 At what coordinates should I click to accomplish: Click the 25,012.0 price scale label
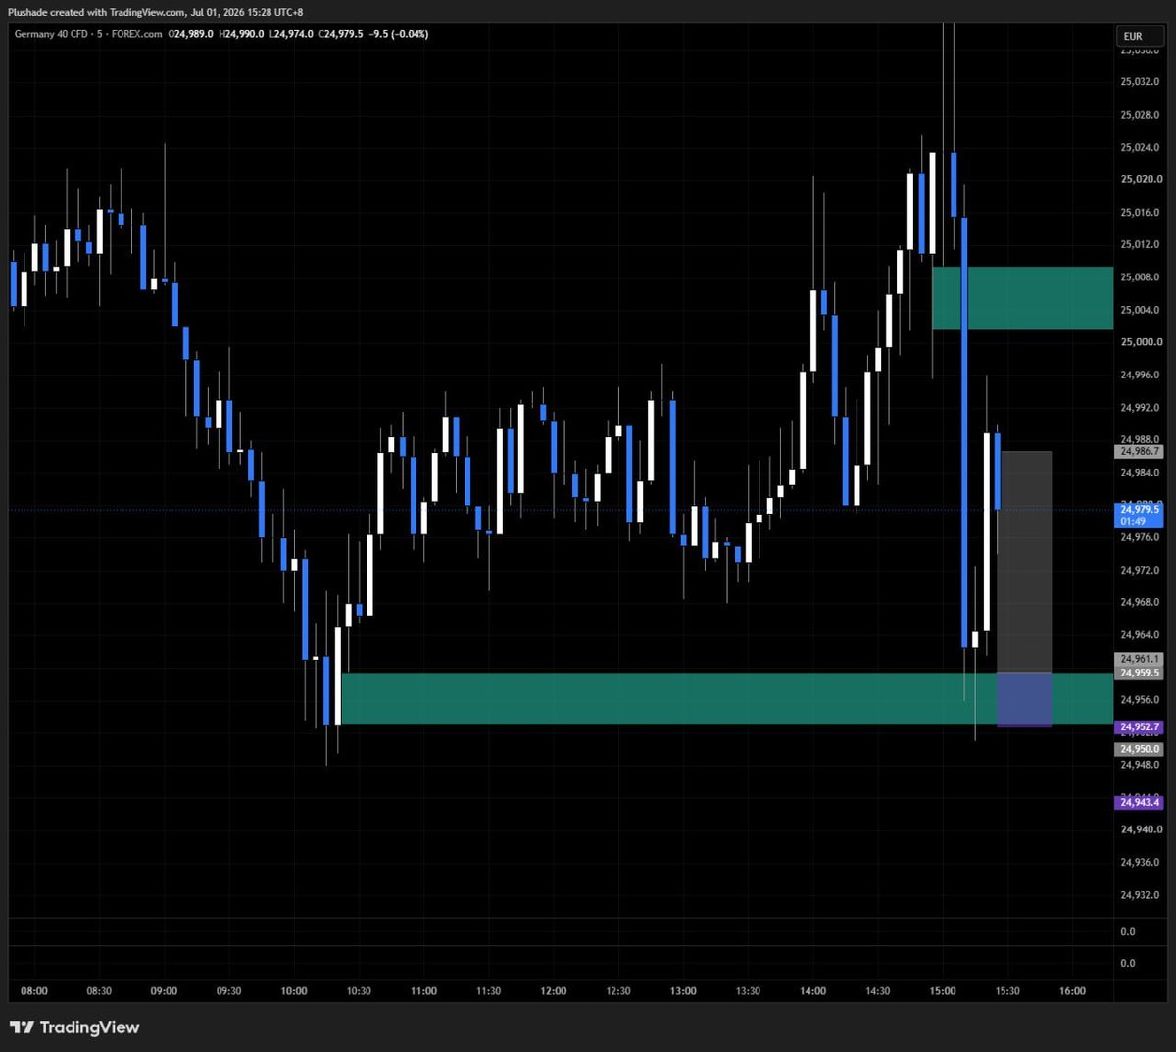pos(1140,244)
